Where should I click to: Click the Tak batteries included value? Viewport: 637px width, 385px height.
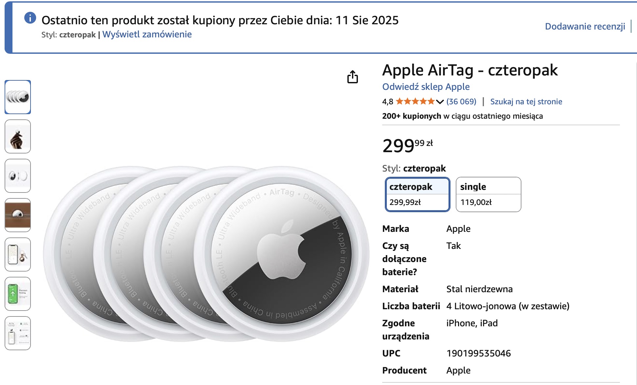point(453,246)
